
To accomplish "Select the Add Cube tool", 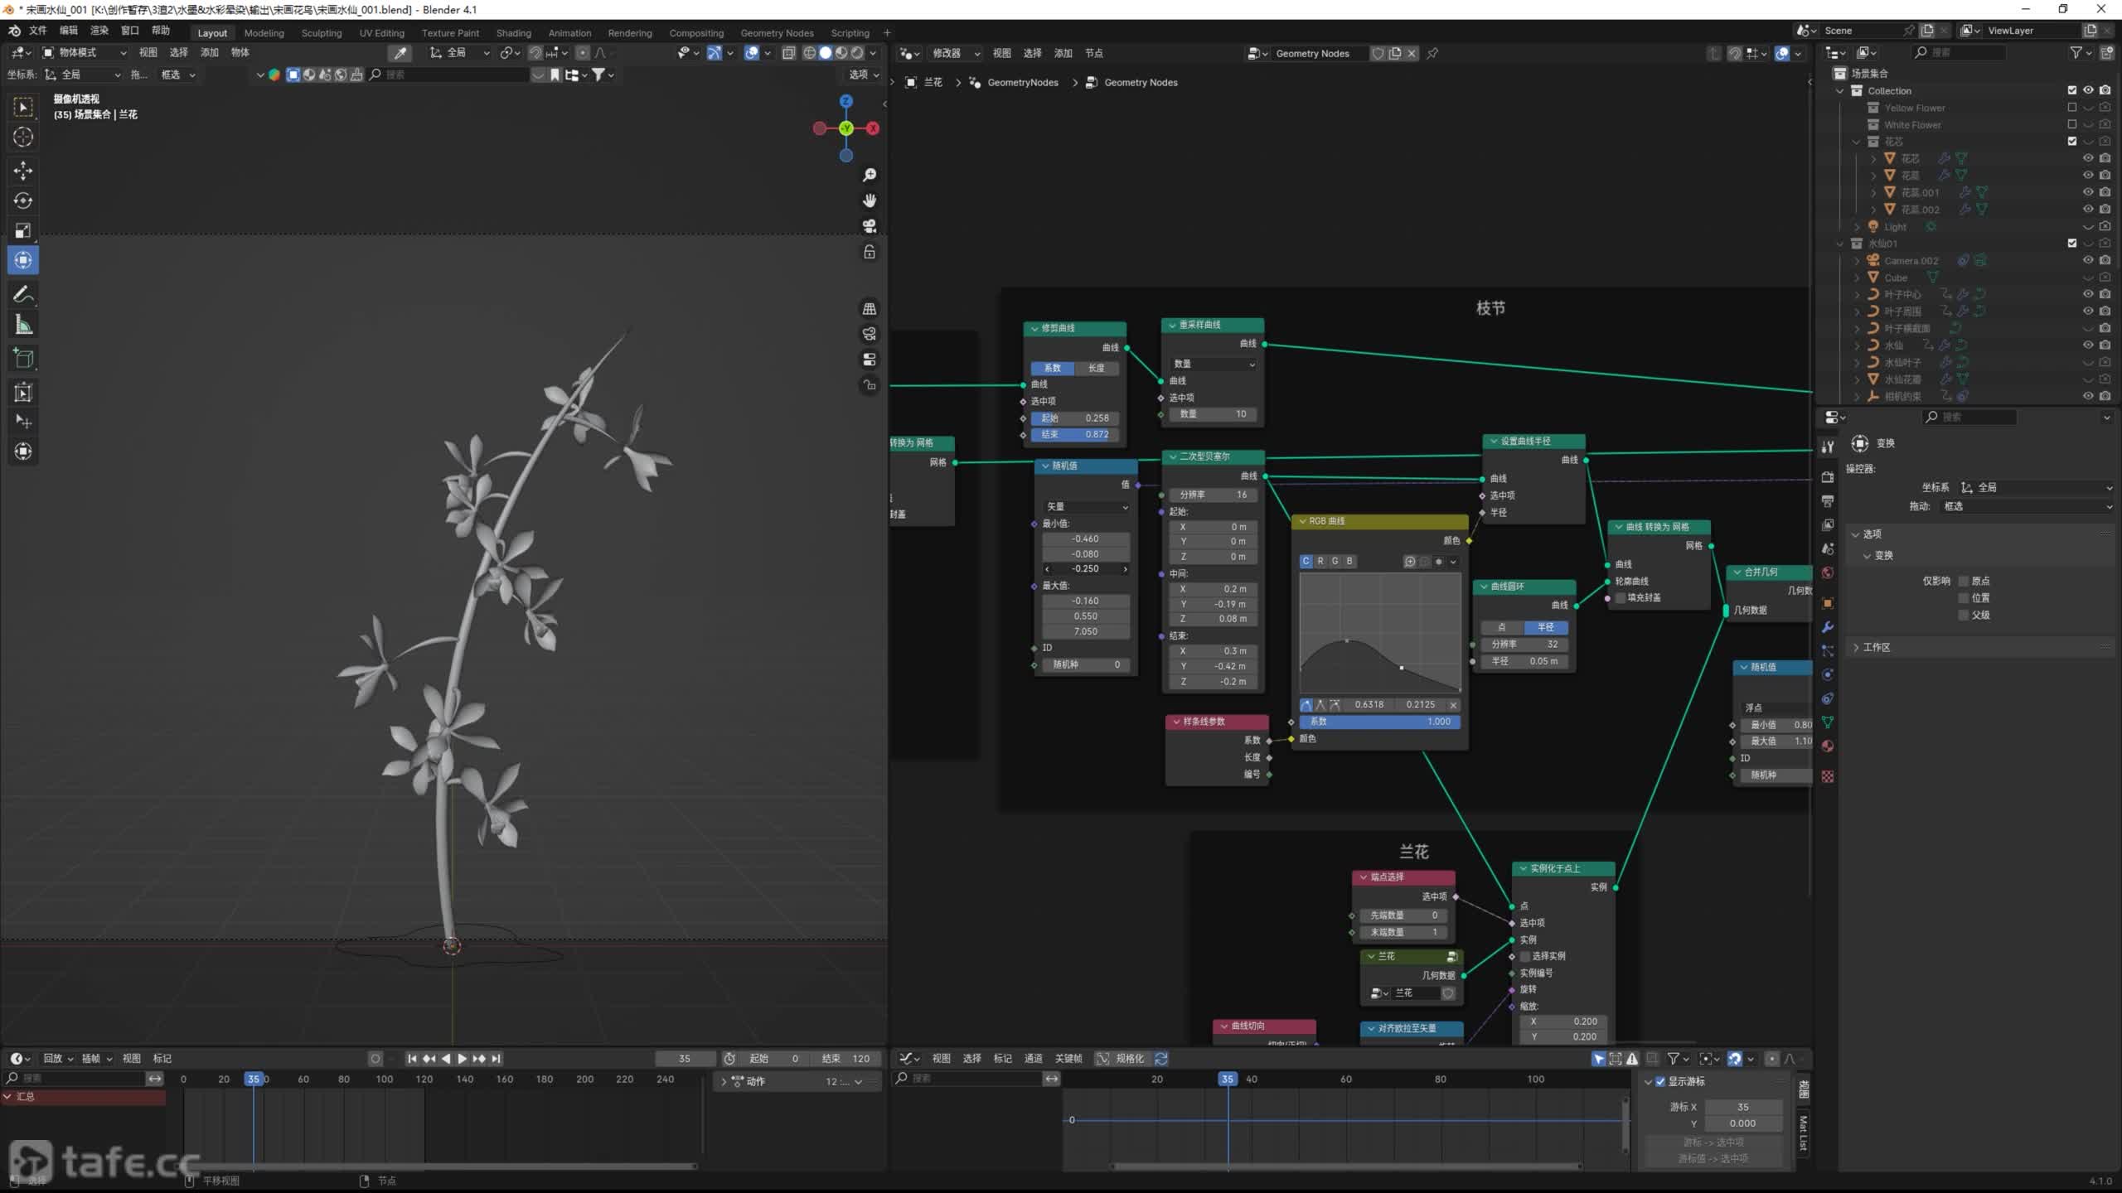I will [x=23, y=358].
